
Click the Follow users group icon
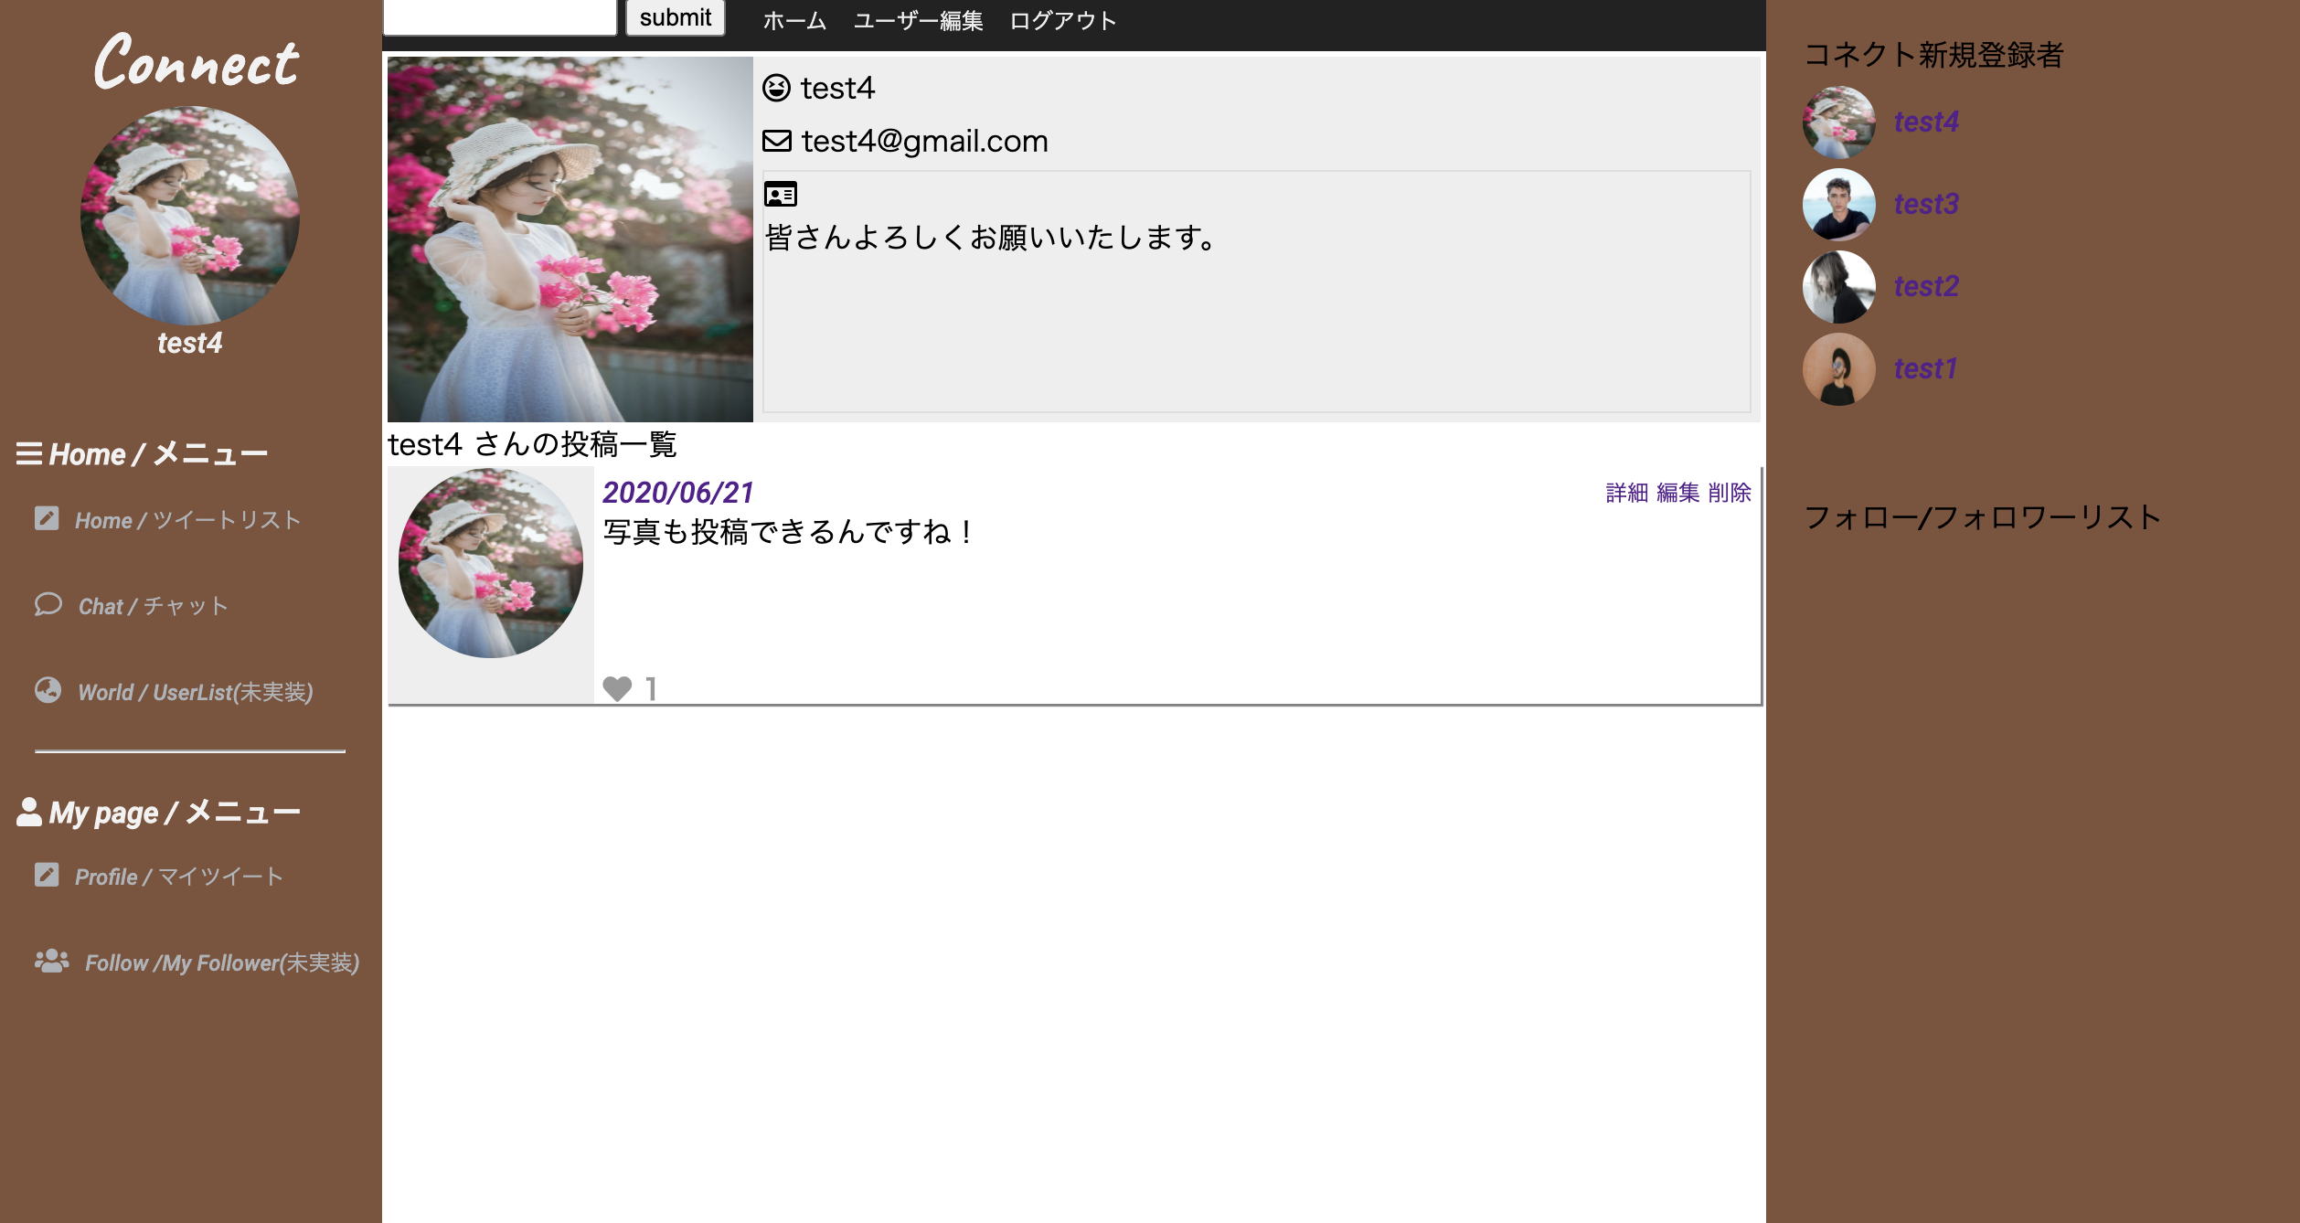(51, 961)
